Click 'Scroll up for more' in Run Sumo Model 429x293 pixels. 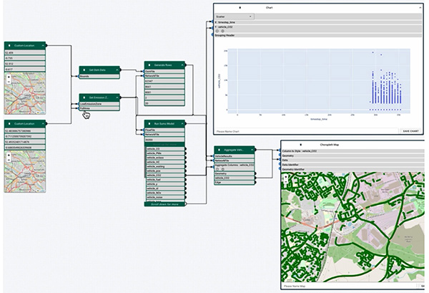[x=164, y=144]
